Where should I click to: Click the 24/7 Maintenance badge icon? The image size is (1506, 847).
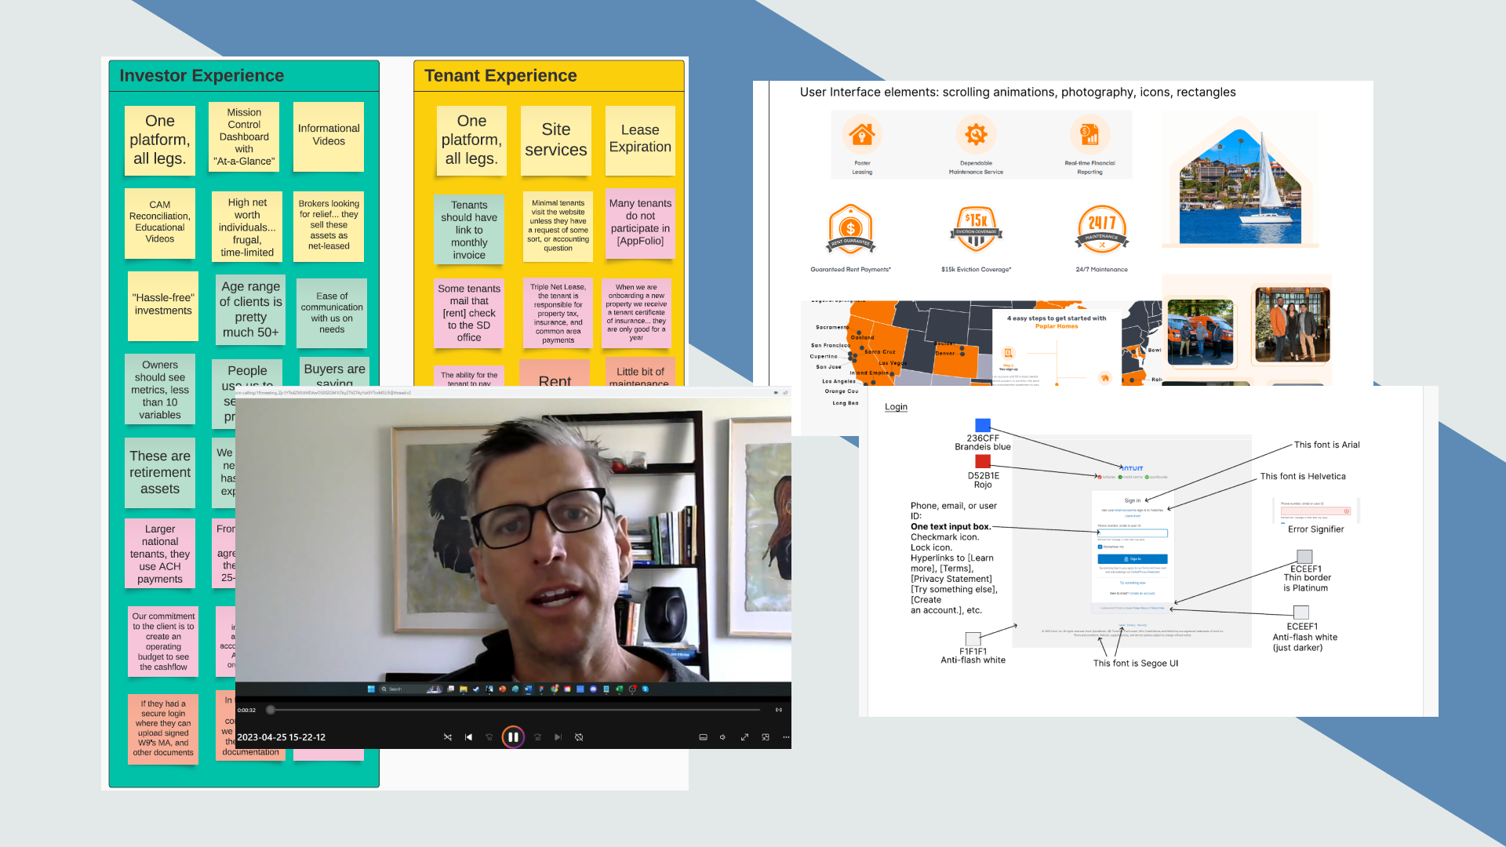[1101, 229]
